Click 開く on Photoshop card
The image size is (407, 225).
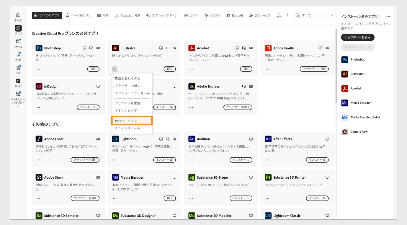click(x=93, y=69)
